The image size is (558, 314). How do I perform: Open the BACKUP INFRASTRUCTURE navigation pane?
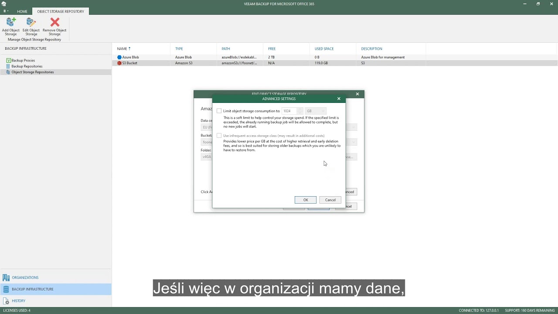pos(33,289)
